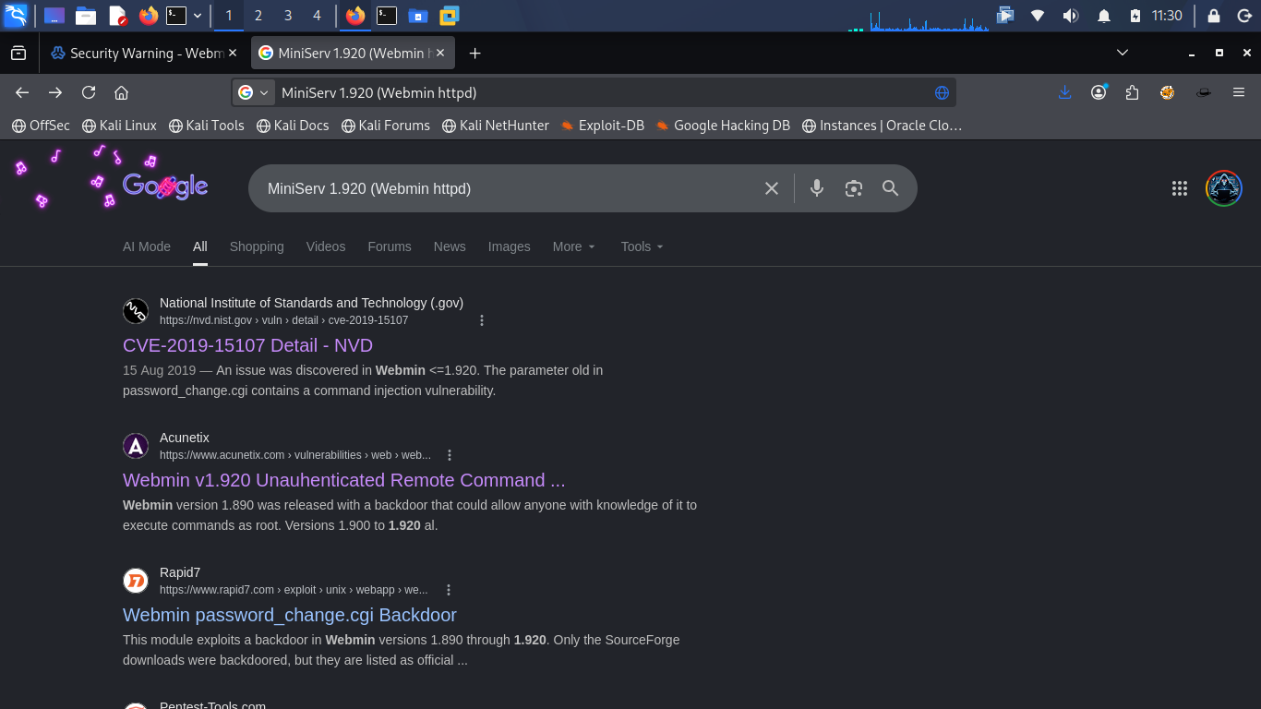
Task: Switch to workspace 3
Action: pos(288,16)
